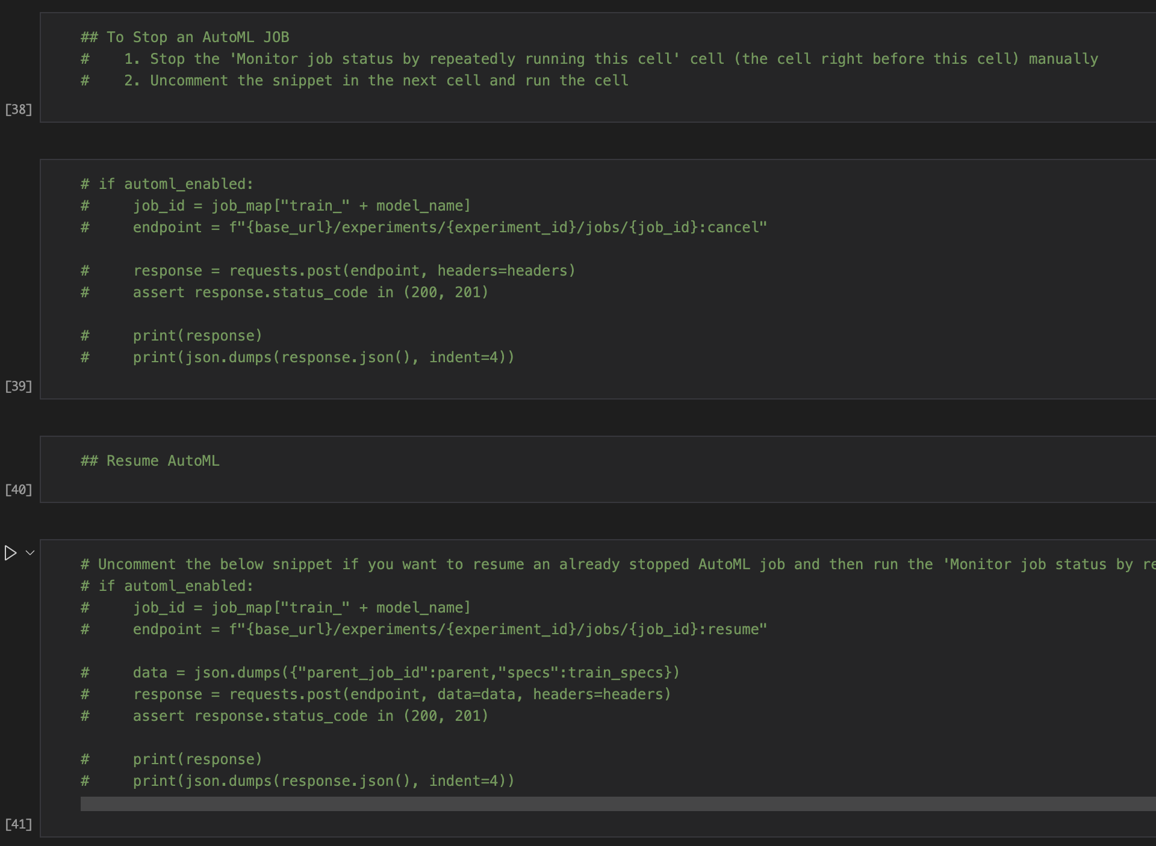Place cursor in resume endpoint line
The image size is (1156, 846).
424,629
